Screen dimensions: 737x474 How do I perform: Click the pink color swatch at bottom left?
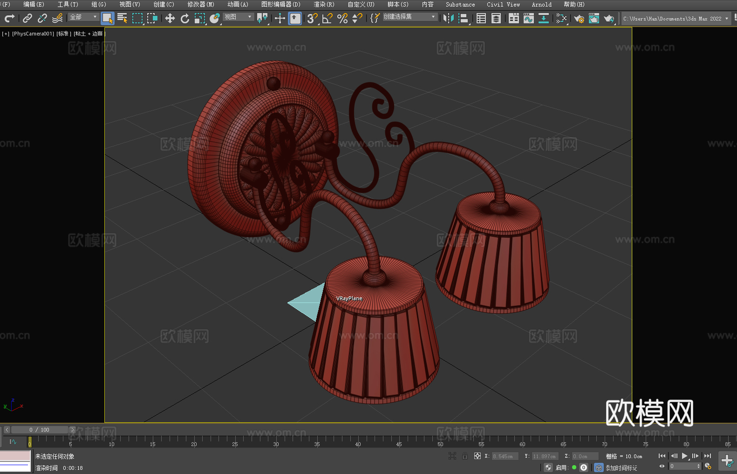(x=15, y=455)
